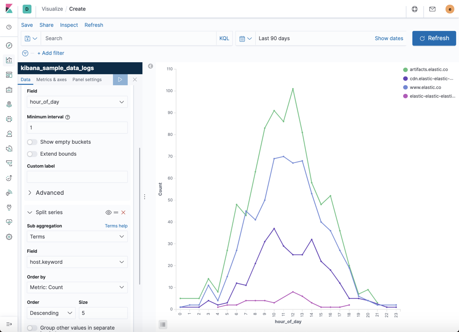Screen dimensions: 459x332
Task: Click the Kibana logo
Action: (x=9, y=9)
